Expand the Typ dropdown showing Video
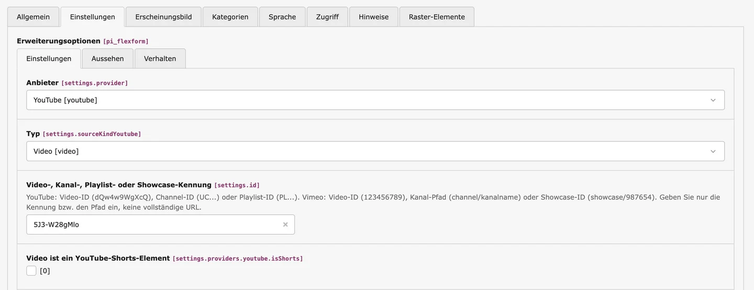 point(375,151)
